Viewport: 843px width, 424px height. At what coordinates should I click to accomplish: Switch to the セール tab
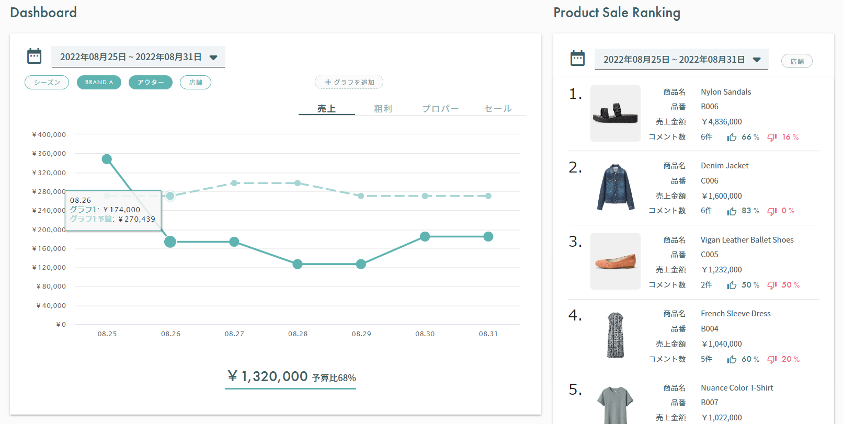498,109
